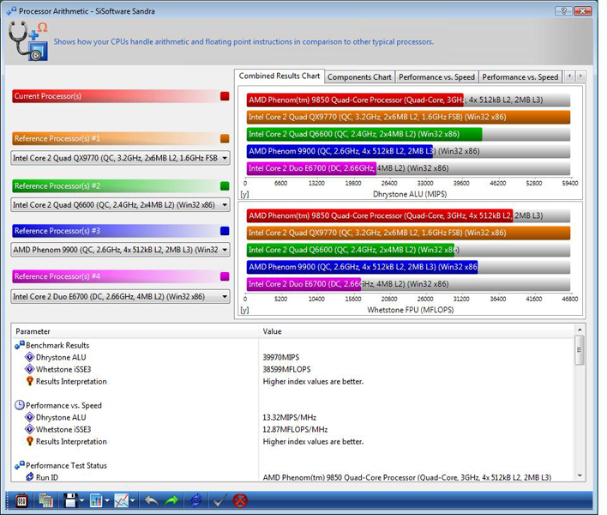This screenshot has height=515, width=607.
Task: Click the results list scrollbar up arrow
Action: 580,330
